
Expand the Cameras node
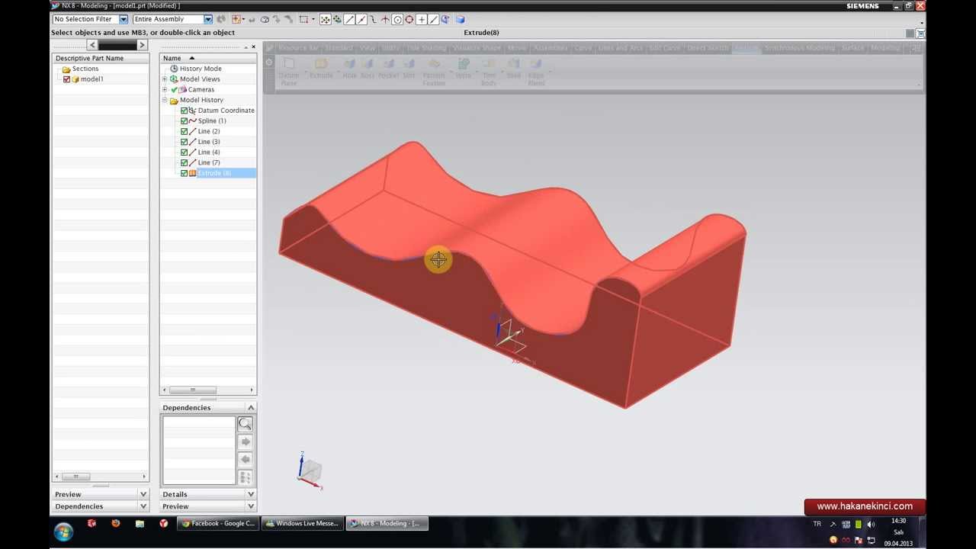(x=165, y=89)
